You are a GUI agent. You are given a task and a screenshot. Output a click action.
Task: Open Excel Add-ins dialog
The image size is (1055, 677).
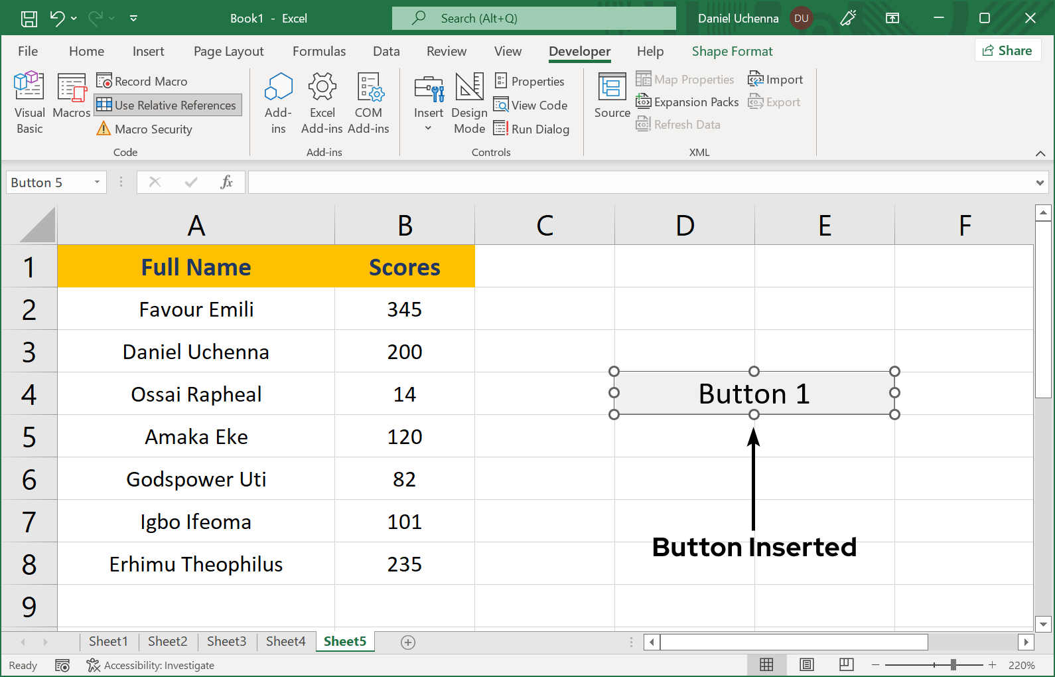point(322,102)
